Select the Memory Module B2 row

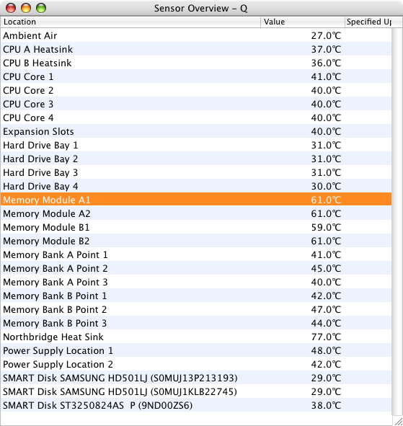[196, 241]
